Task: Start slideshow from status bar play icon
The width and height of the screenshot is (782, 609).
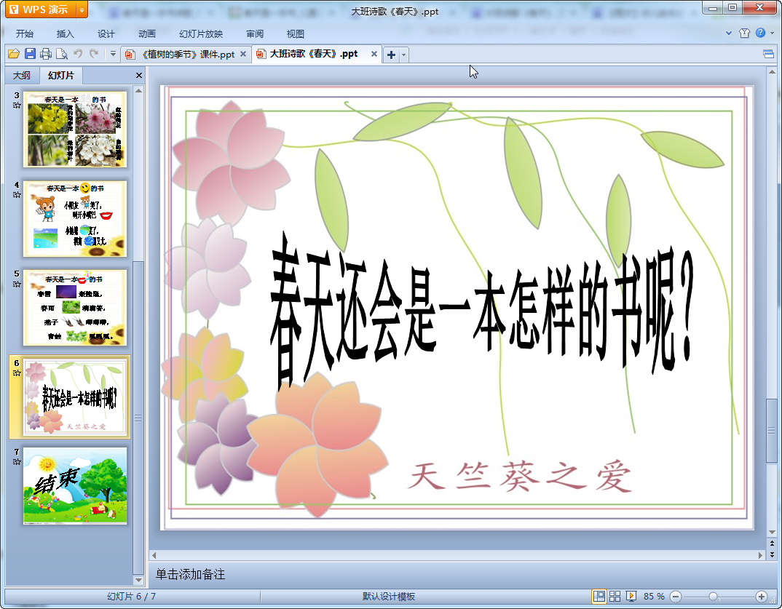Action: pyautogui.click(x=631, y=597)
